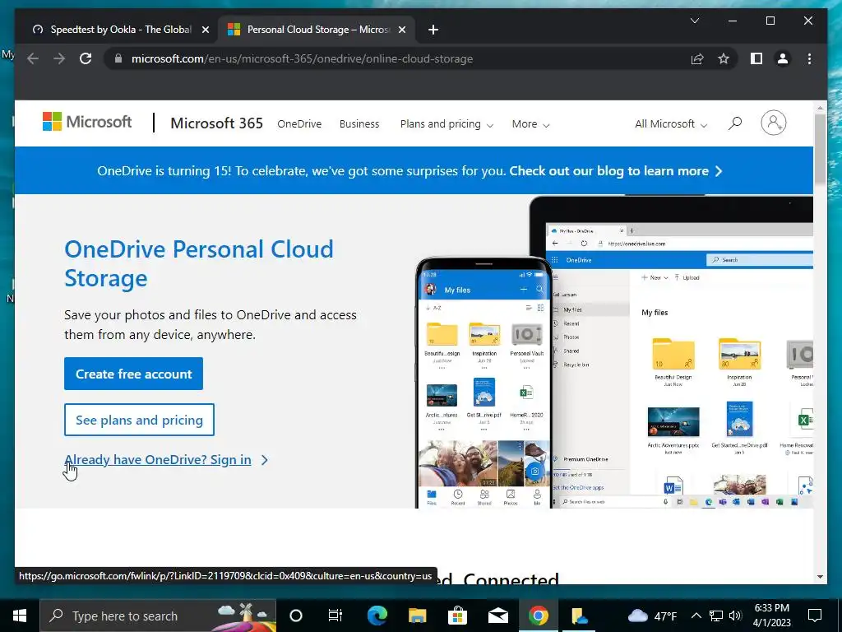Show hidden tray icons chevron
This screenshot has width=842, height=632.
coord(696,616)
